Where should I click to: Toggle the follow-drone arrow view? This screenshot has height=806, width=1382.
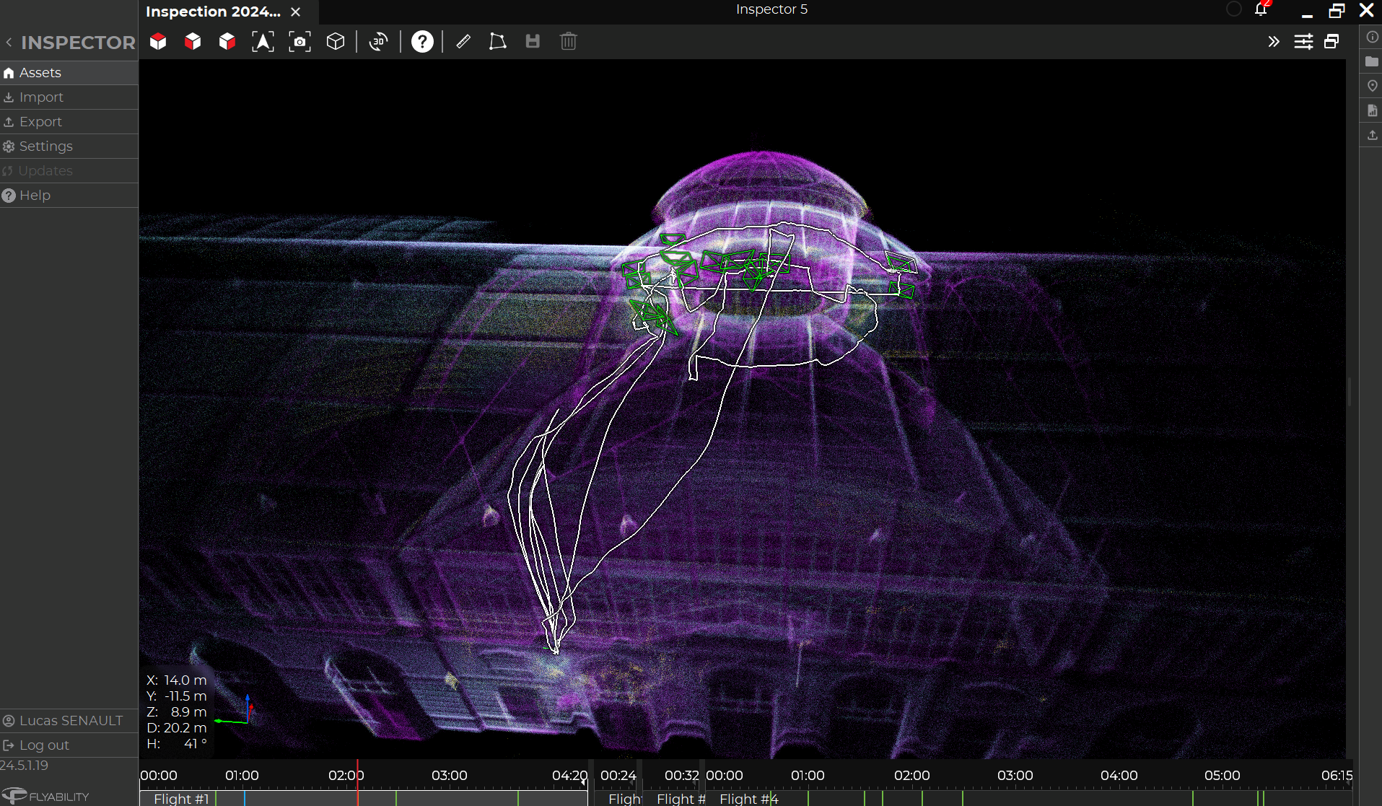click(263, 42)
